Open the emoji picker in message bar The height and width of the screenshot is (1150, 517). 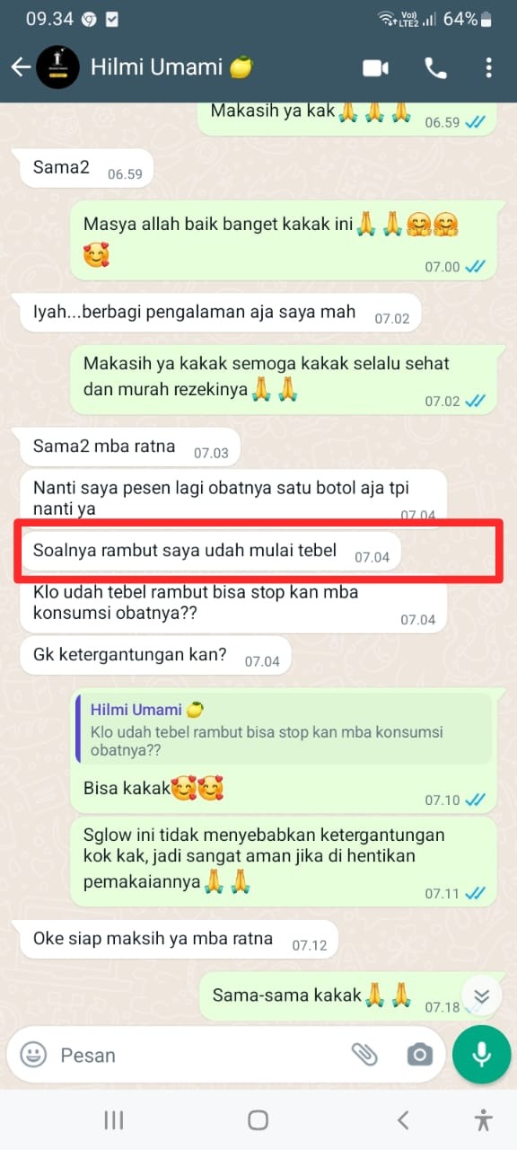(x=33, y=1054)
